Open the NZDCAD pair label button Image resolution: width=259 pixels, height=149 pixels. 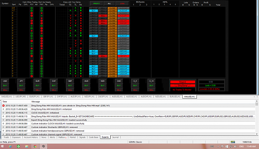[123, 66]
